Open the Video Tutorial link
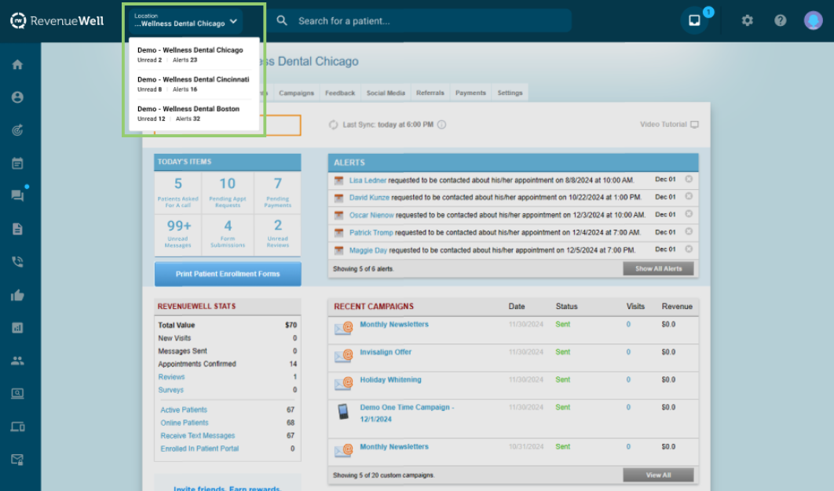Image resolution: width=834 pixels, height=491 pixels. 669,125
